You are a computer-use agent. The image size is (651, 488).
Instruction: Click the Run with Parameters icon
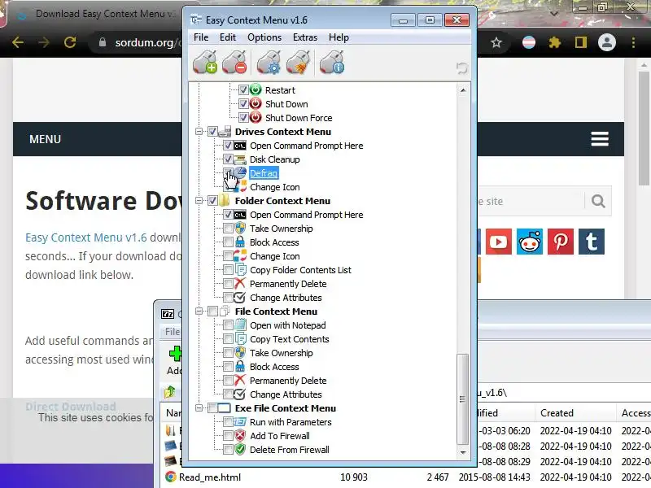tap(240, 422)
